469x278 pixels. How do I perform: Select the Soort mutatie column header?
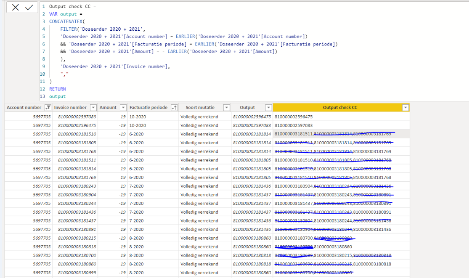click(200, 108)
